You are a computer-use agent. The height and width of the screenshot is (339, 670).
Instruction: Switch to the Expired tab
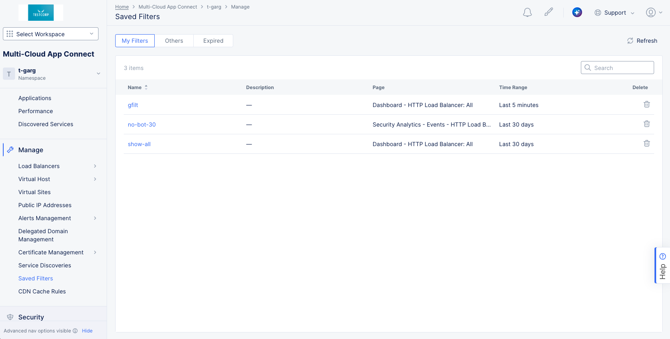(213, 41)
